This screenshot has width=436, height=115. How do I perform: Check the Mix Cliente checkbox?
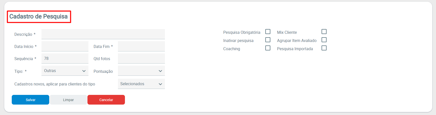click(x=324, y=32)
